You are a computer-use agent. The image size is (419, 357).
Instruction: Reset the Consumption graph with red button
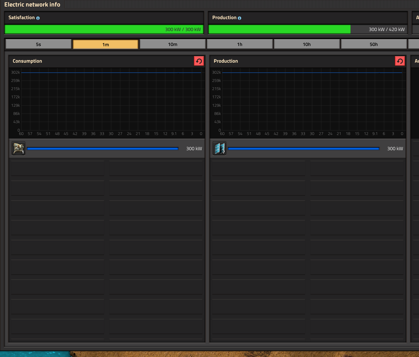tap(199, 61)
